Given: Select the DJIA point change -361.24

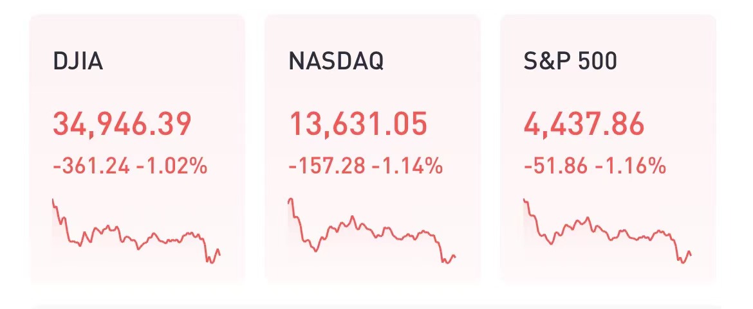Looking at the screenshot, I should (x=91, y=167).
